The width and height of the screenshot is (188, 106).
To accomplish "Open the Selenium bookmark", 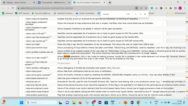I will coord(8,13).
